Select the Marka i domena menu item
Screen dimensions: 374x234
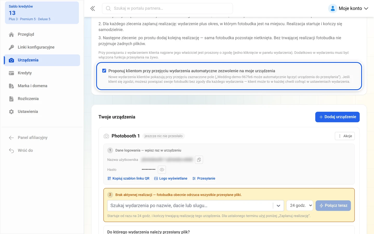[42, 86]
